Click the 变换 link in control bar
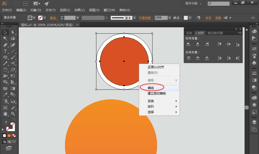 (218, 18)
